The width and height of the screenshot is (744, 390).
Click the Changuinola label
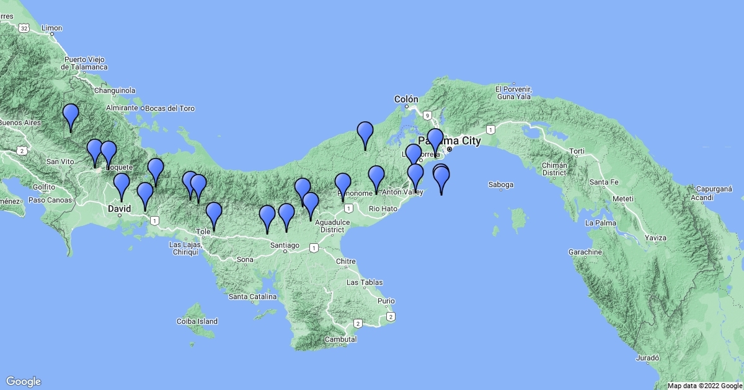point(115,90)
